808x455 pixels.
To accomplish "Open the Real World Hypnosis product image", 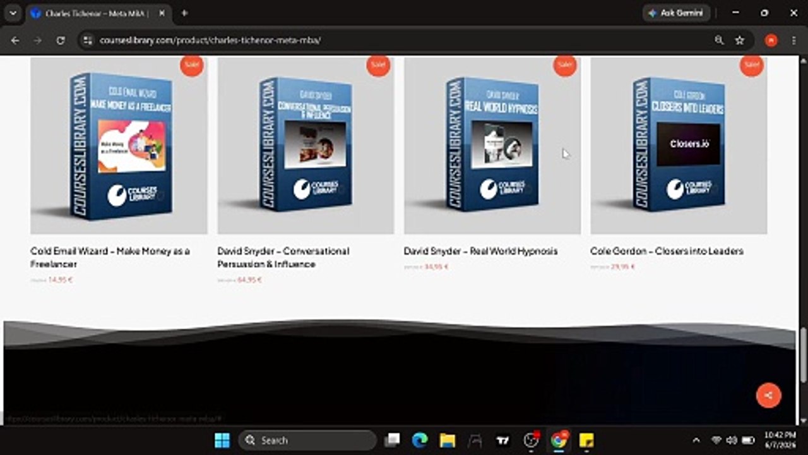I will point(492,145).
